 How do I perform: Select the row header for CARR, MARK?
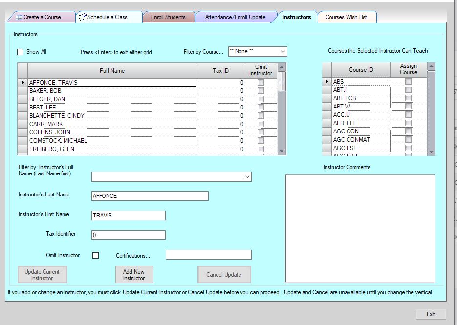[22, 124]
